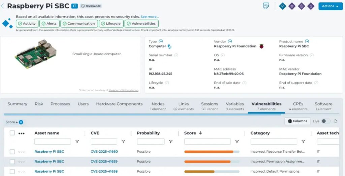Sort by the Score column header arrow
Image resolution: width=345 pixels, height=176 pixels.
[200, 133]
